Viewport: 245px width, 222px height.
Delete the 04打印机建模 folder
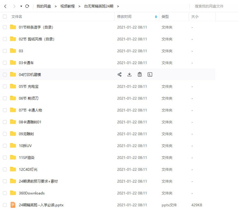pos(139,74)
